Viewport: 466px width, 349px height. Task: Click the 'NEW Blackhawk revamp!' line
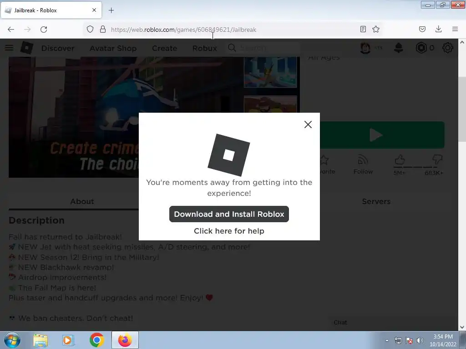(61, 267)
